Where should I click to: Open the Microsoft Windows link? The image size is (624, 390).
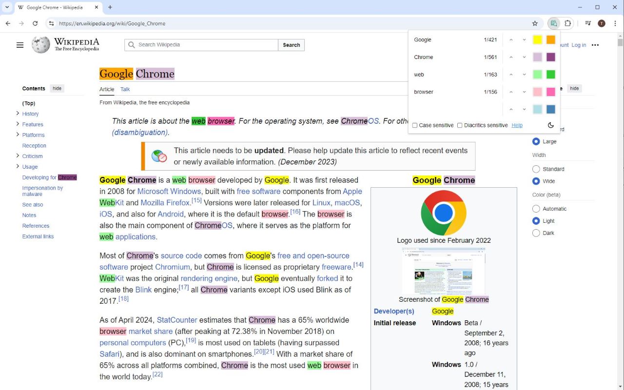169,192
